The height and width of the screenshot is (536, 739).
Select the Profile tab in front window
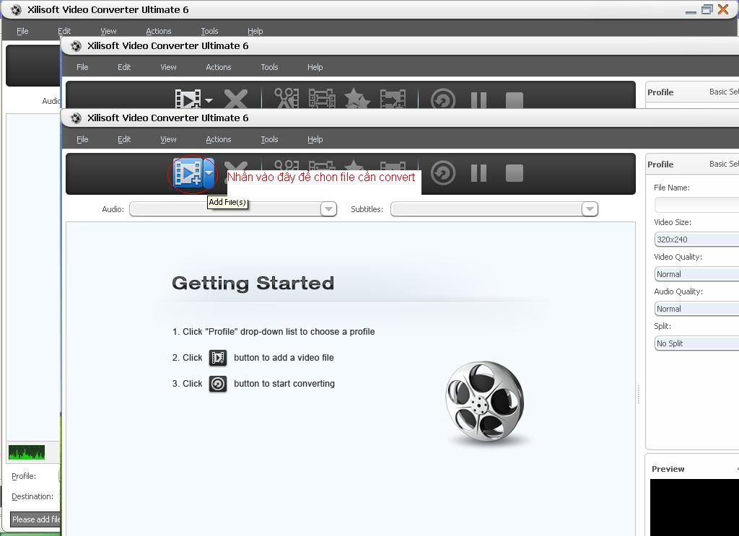tap(660, 164)
